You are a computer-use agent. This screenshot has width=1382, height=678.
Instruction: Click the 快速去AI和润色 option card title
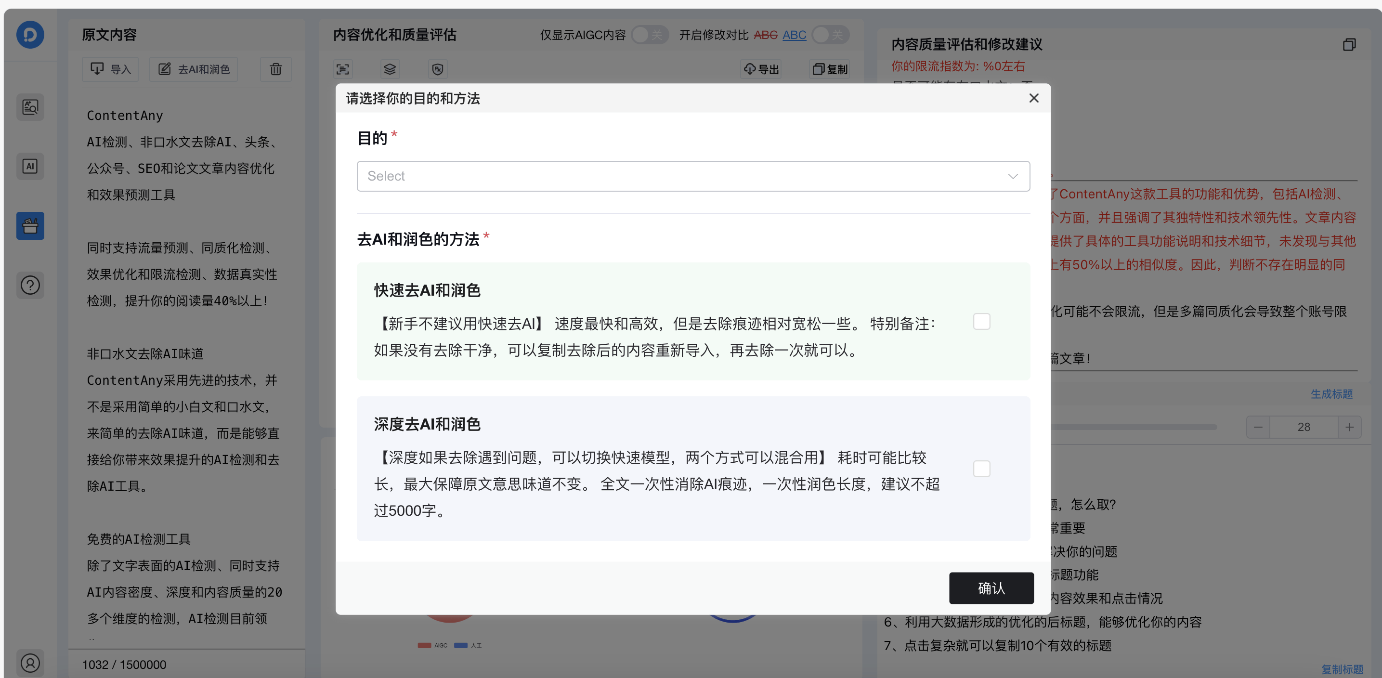click(x=427, y=290)
